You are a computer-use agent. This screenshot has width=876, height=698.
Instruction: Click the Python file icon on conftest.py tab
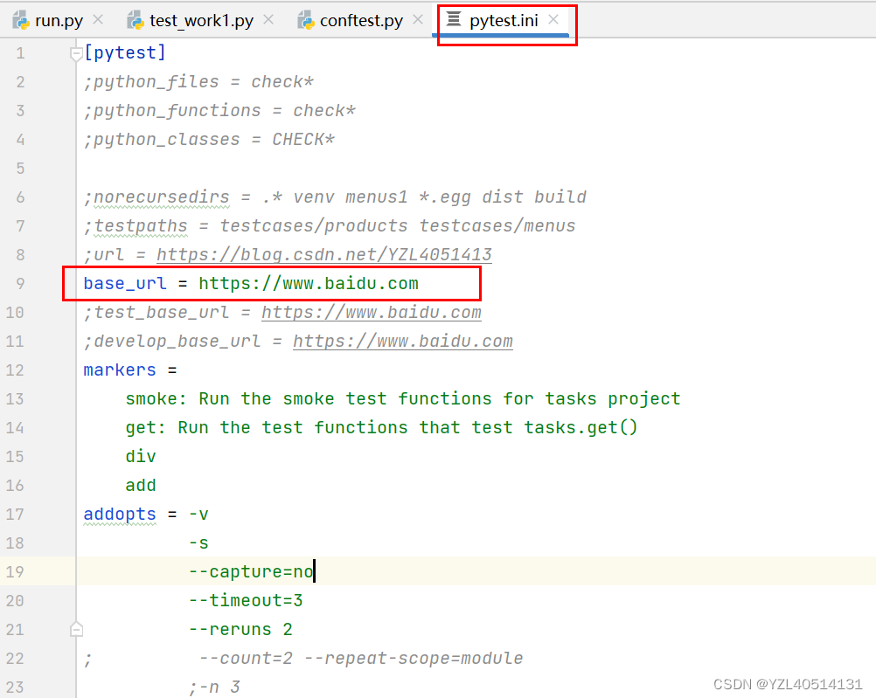306,21
